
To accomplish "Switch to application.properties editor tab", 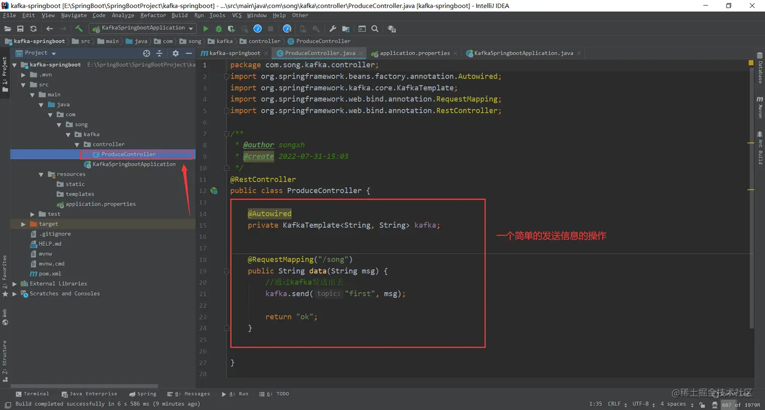I will coord(414,53).
